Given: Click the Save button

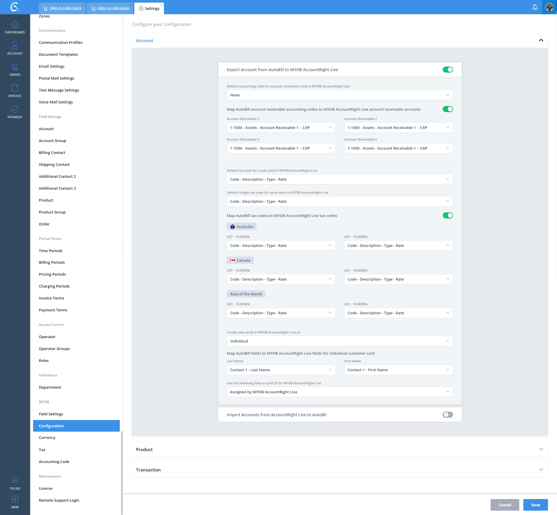Looking at the screenshot, I should pos(535,505).
